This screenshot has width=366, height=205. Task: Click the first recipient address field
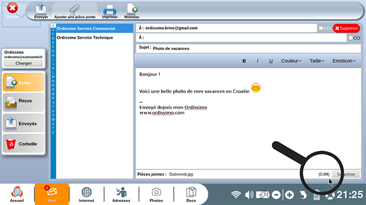point(226,28)
